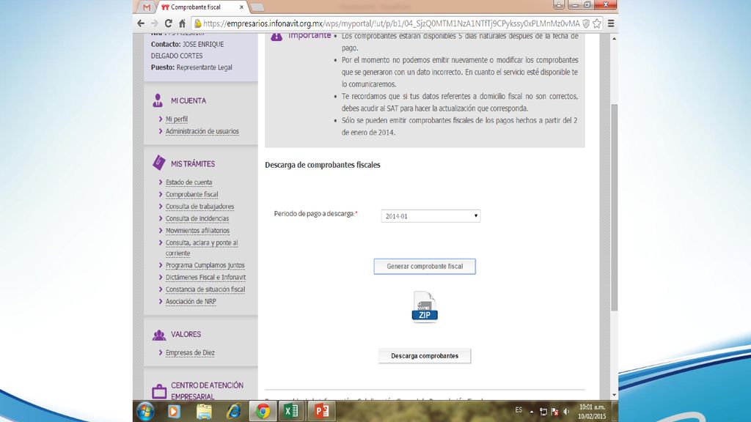Open File Explorer from the taskbar
Screen dimensions: 751x422
(x=204, y=412)
